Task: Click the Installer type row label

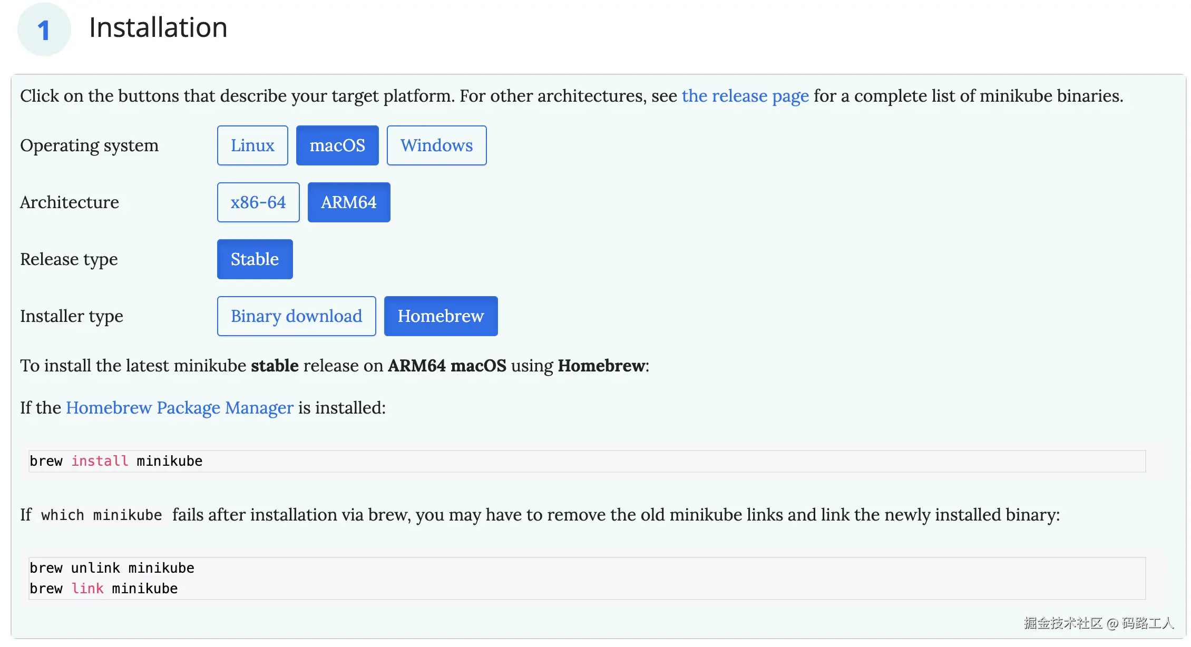Action: click(72, 316)
